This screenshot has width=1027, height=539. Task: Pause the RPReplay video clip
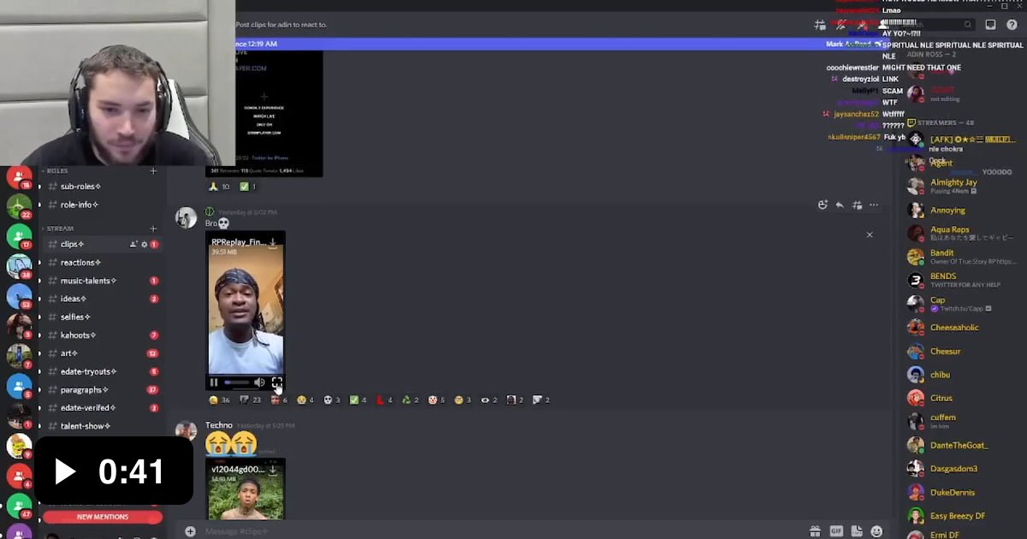coord(214,382)
